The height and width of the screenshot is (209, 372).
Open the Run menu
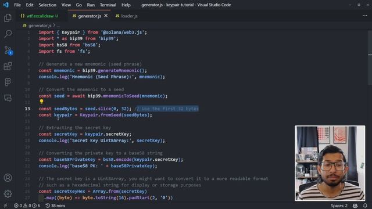[x=91, y=5]
